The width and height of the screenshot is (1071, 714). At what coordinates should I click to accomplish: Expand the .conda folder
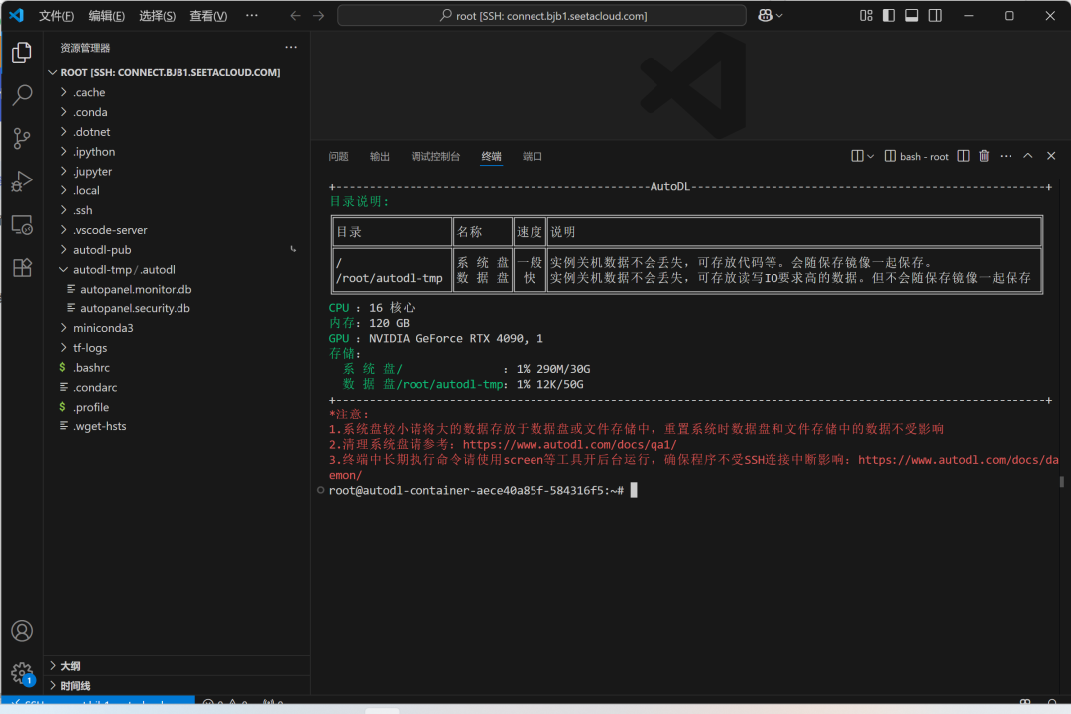tap(178, 112)
